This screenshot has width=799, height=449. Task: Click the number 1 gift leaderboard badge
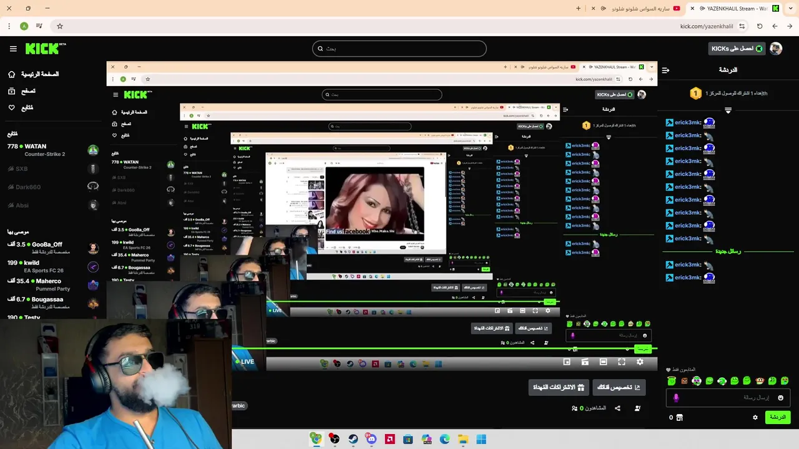point(695,94)
